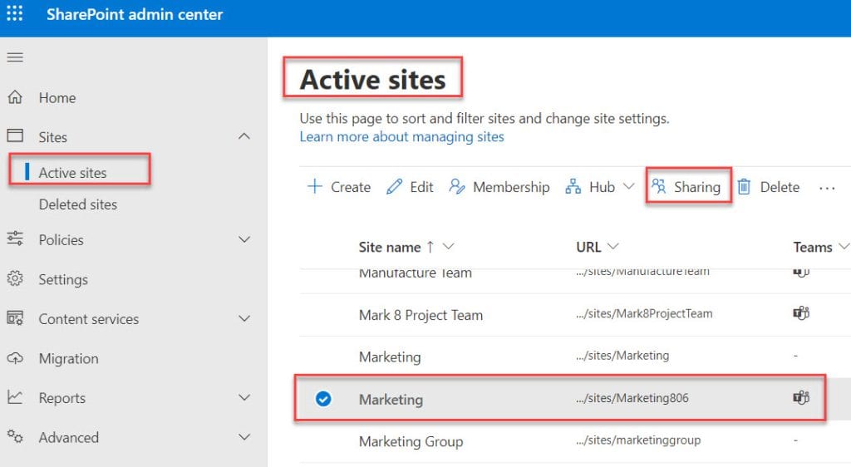Click the Delete button label
Viewport: 851px width, 467px height.
[x=780, y=187]
